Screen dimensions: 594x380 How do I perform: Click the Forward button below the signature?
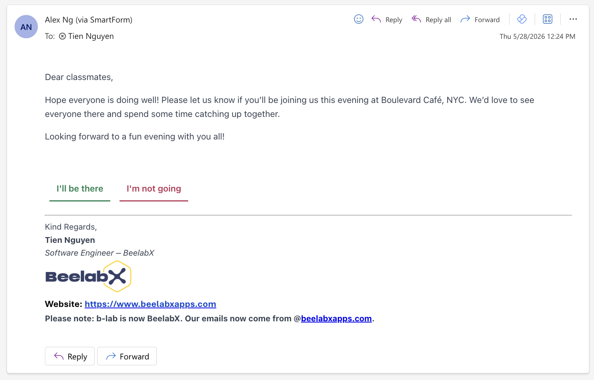(x=127, y=356)
